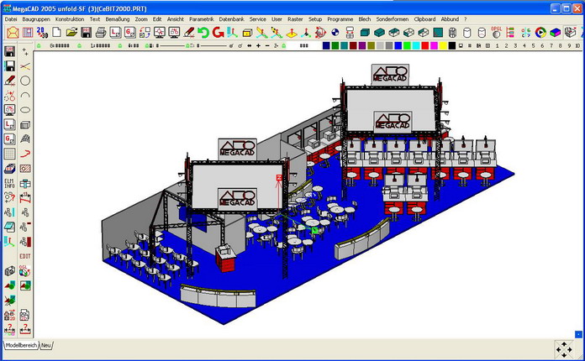
Task: Select layer number 1 in layer bar
Action: (497, 46)
